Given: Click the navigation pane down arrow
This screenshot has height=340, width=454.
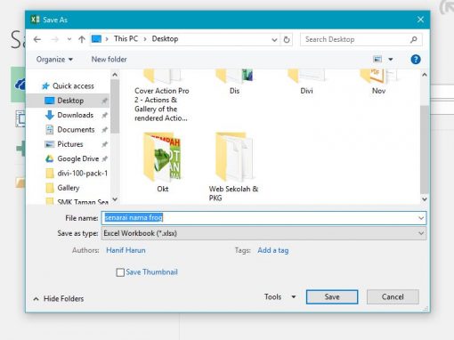Looking at the screenshot, I should point(115,199).
